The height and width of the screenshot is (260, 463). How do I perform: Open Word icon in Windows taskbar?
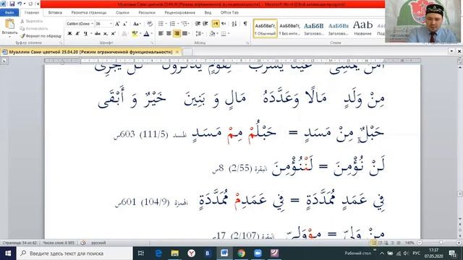[224, 253]
